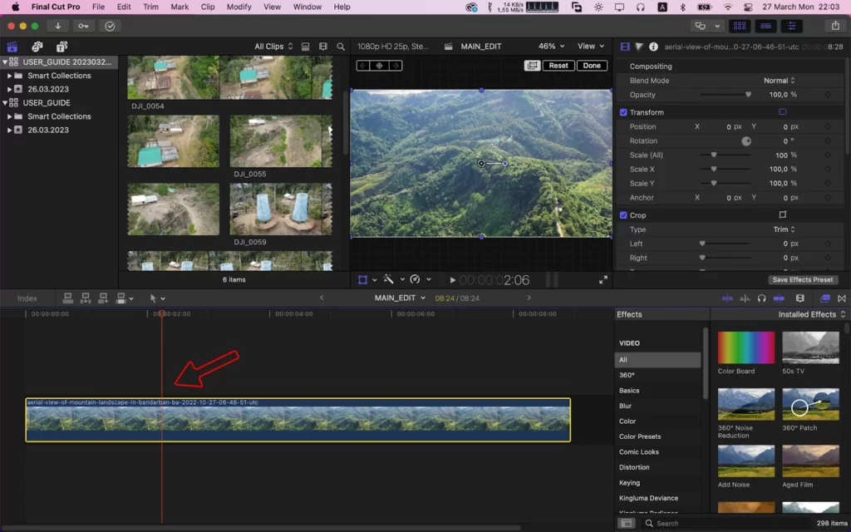Show Transform onscreen controls icon
Viewport: 851px width, 532px height.
(782, 112)
